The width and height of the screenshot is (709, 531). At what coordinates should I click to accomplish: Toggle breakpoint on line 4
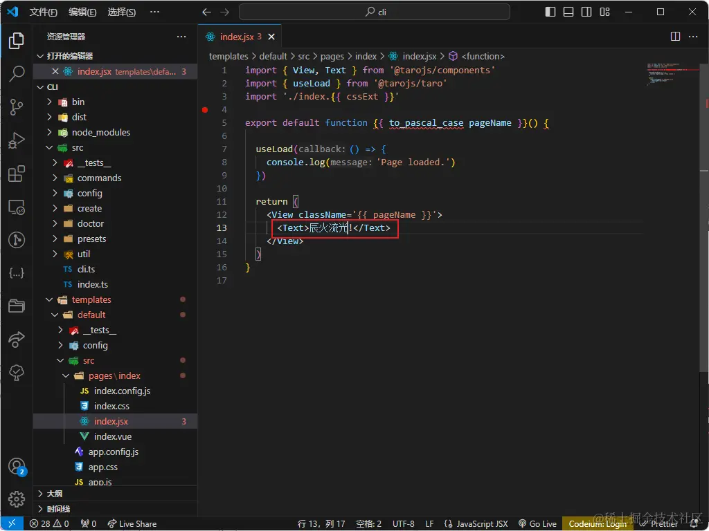coord(205,109)
